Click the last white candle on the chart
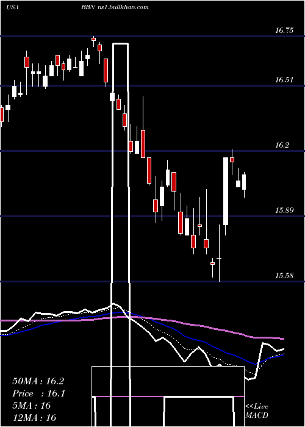Screen dimensions: 305x427 tap(244, 182)
